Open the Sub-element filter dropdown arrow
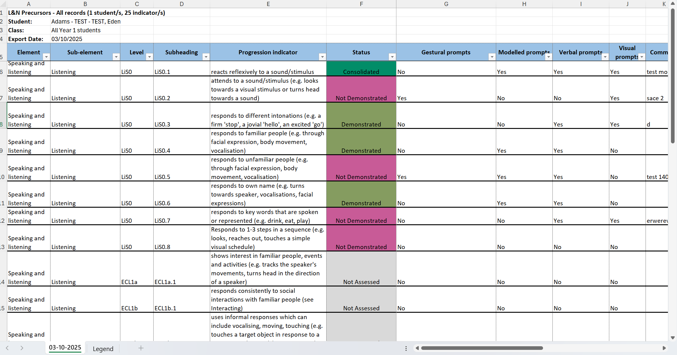The width and height of the screenshot is (677, 355). click(116, 57)
